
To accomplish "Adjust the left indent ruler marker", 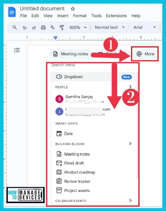I will [x=55, y=38].
